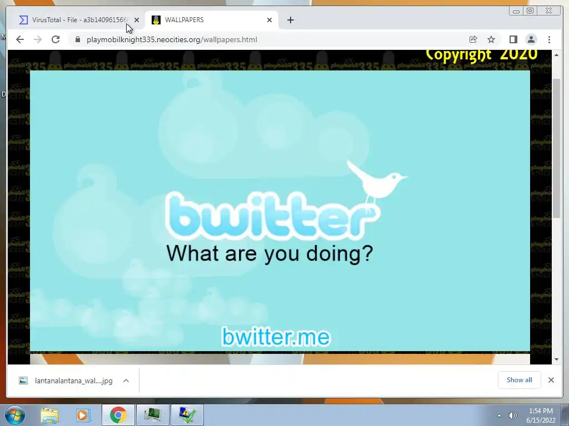Open Windows Explorer from the taskbar
The height and width of the screenshot is (426, 569).
(x=49, y=415)
